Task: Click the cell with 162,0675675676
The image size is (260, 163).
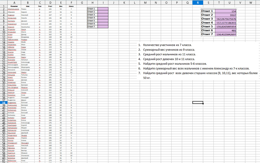Action: tap(226, 19)
